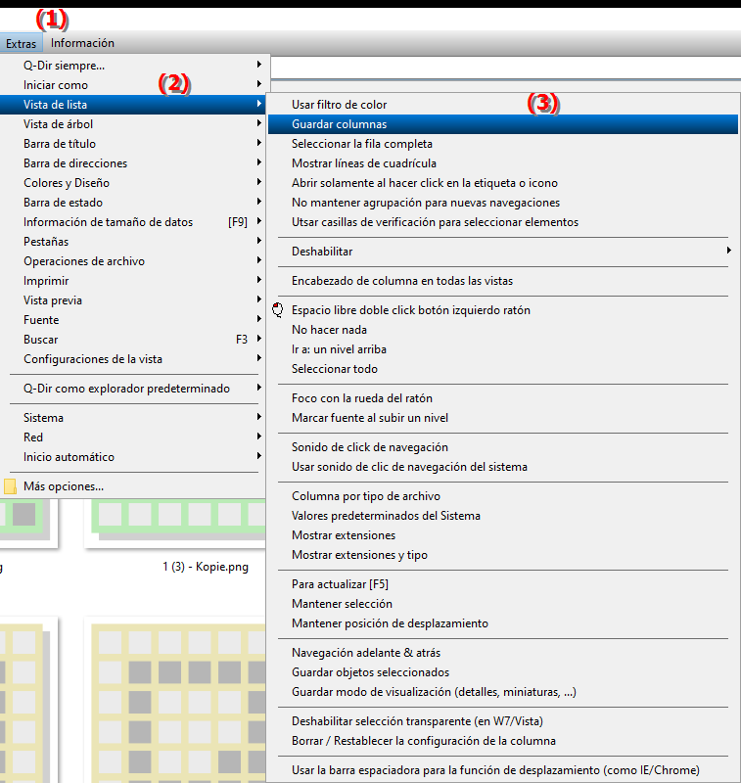
Task: Expand the Q-Dir siempre... submenu
Action: [x=134, y=66]
